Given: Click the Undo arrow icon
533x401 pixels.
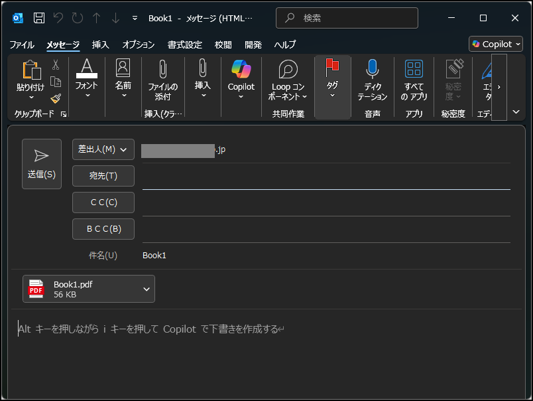Looking at the screenshot, I should (58, 18).
